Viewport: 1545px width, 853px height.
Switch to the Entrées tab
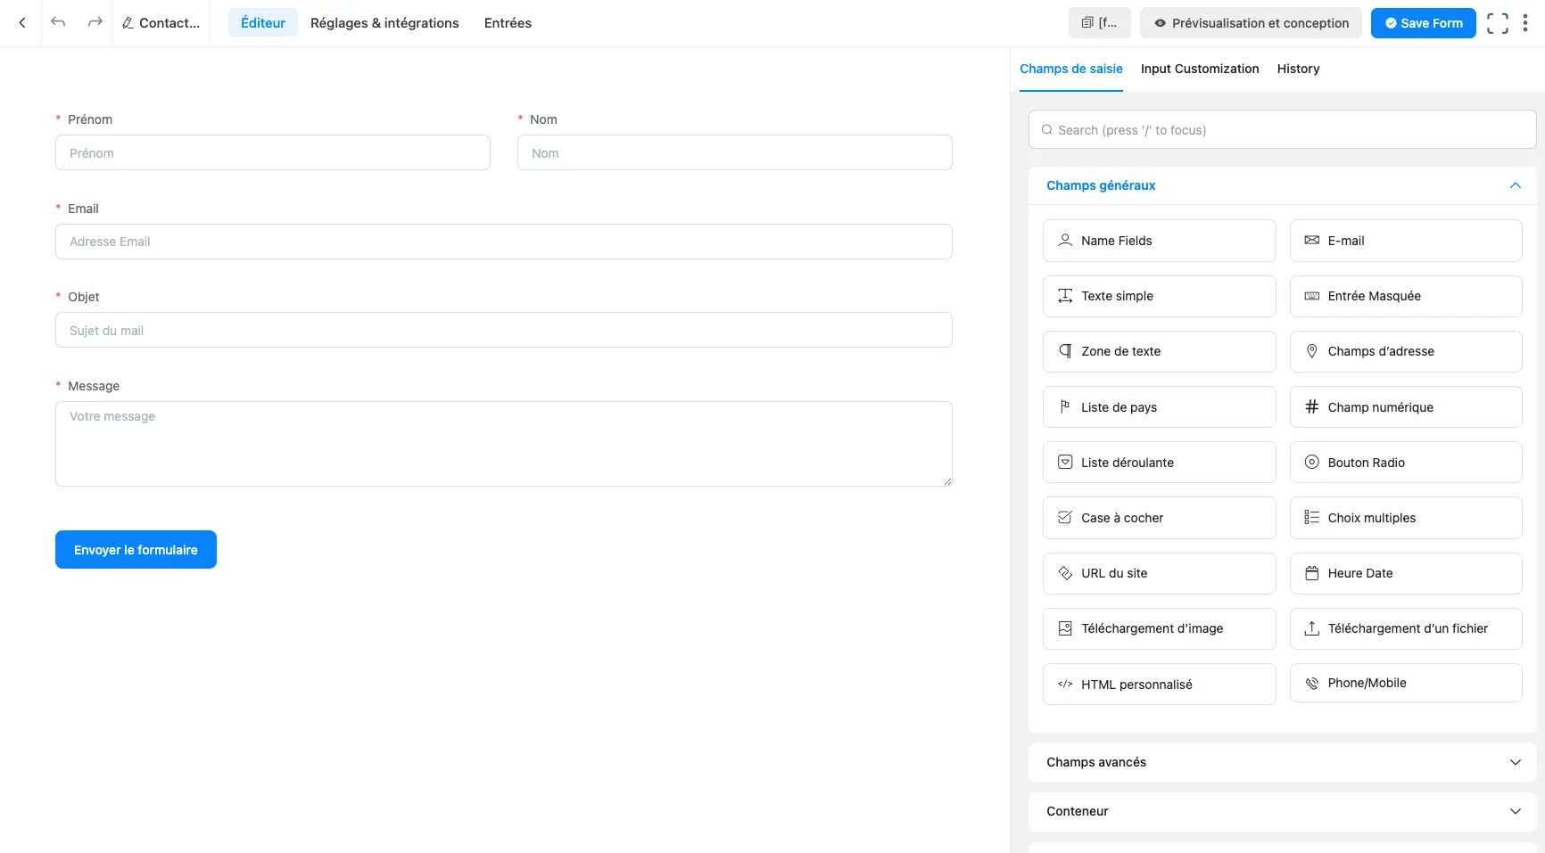click(507, 22)
